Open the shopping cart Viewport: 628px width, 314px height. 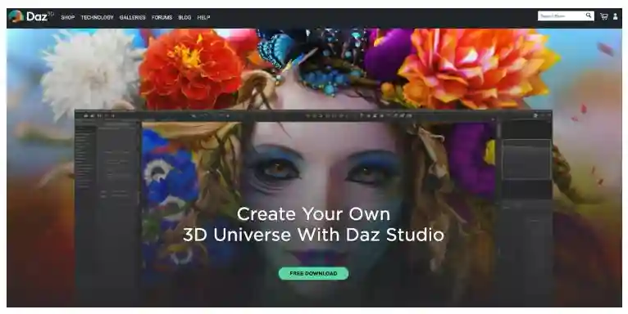pyautogui.click(x=603, y=16)
